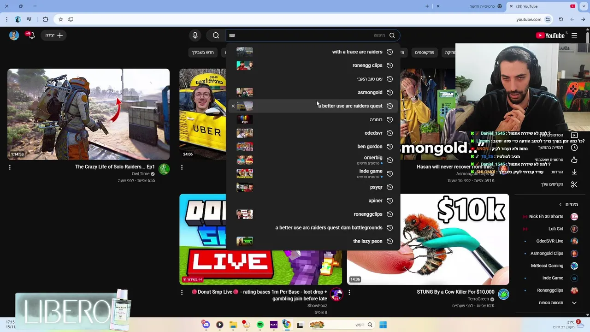Screen dimensions: 590x332
Task: Select the 'omerbig' search suggestion
Action: pos(313,160)
